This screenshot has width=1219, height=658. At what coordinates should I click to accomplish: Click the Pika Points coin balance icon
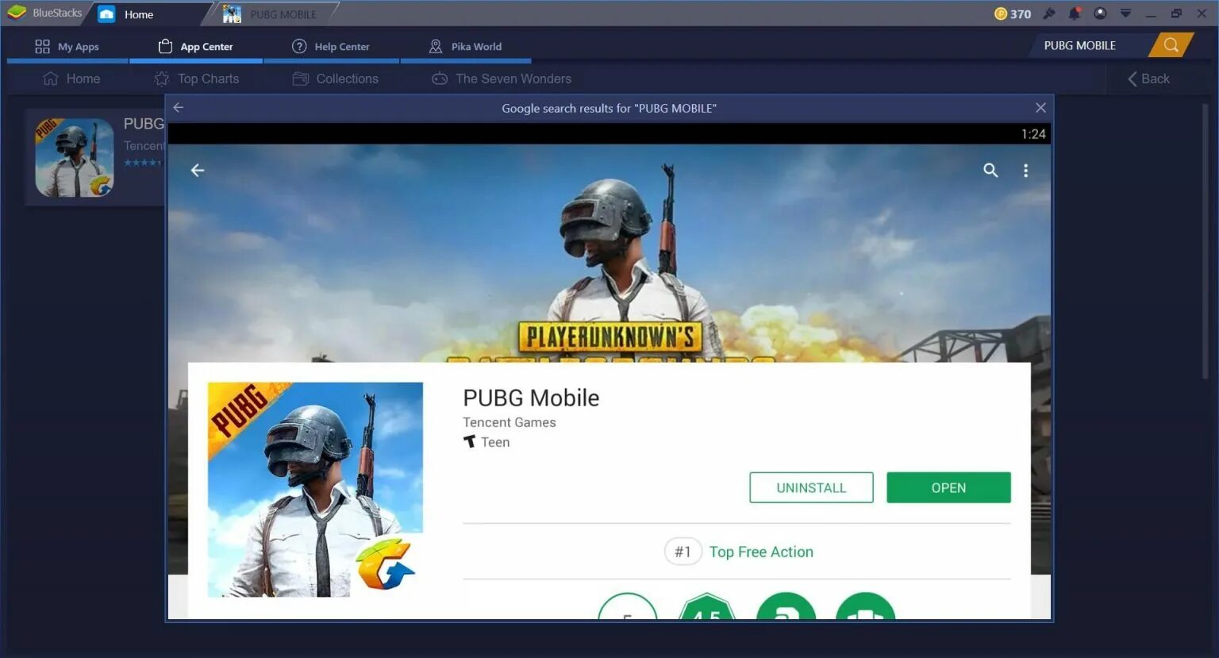1000,13
